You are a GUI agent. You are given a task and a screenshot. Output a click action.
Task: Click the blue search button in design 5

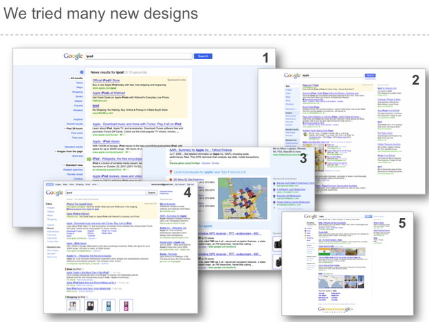[x=368, y=217]
